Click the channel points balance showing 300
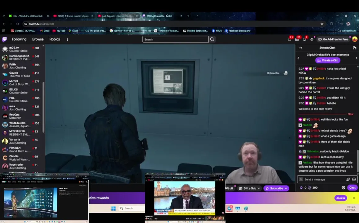The image size is (359, 223). coord(313,188)
